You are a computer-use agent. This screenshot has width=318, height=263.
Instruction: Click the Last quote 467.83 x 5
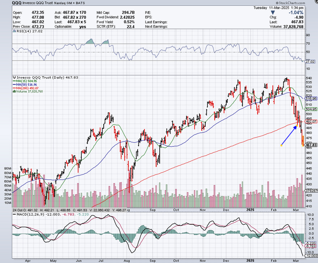(x=77, y=22)
